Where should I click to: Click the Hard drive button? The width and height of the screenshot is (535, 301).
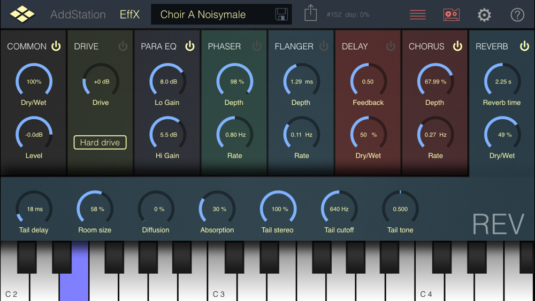pos(100,142)
